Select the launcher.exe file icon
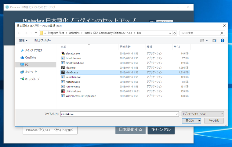232x147 pixels. (x=63, y=77)
